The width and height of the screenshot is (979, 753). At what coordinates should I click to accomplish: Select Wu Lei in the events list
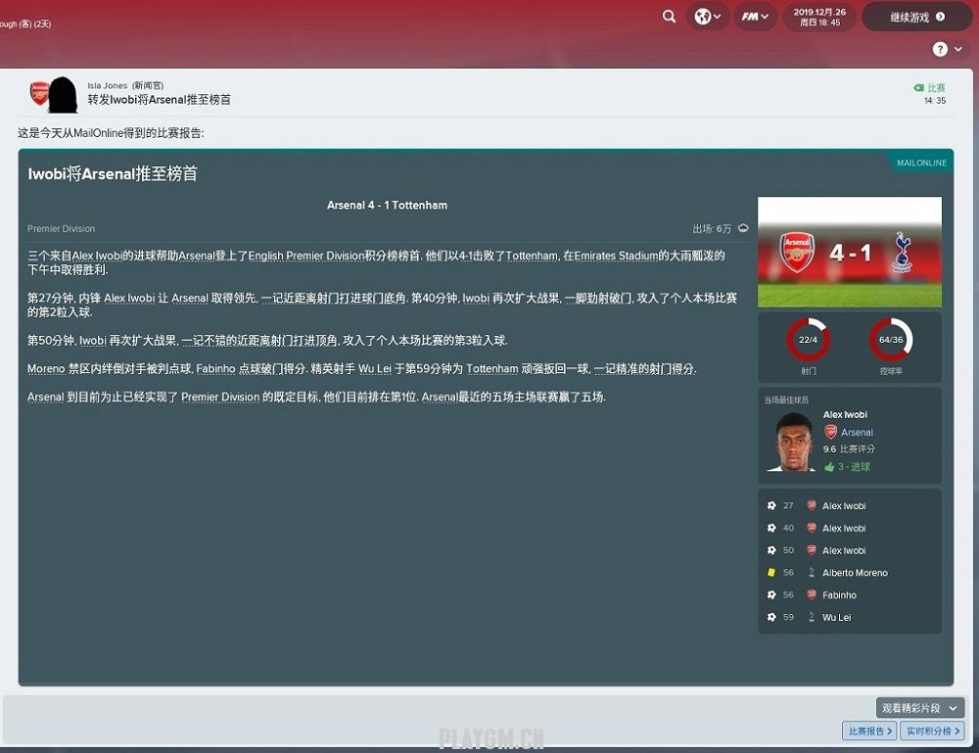click(836, 618)
